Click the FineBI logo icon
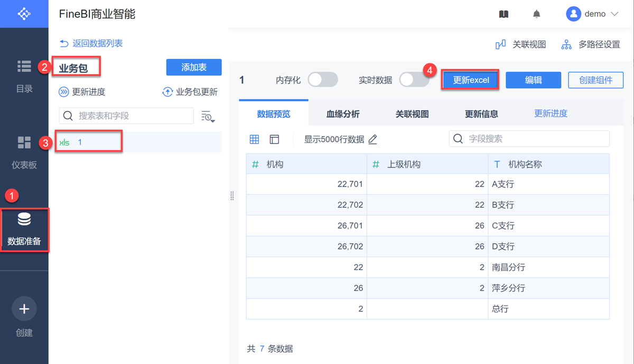Image resolution: width=634 pixels, height=364 pixels. click(x=24, y=14)
